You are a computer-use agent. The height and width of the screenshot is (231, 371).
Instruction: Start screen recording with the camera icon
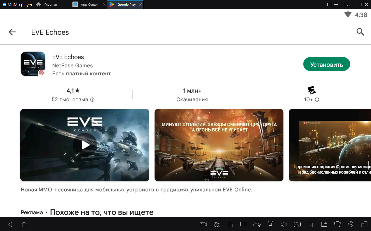[203, 224]
